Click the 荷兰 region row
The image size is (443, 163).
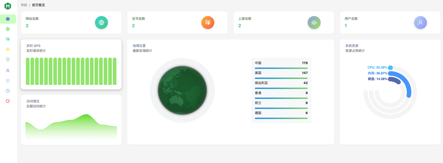(281, 103)
